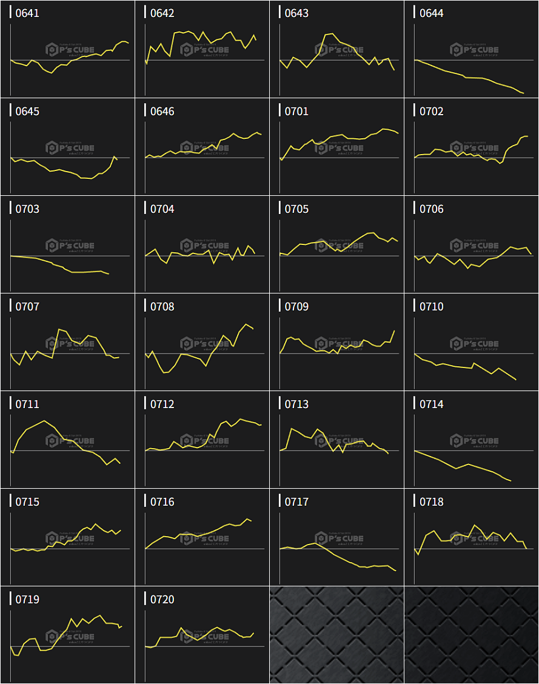This screenshot has width=539, height=684.
Task: Open the graph labeled 0704
Action: point(202,244)
